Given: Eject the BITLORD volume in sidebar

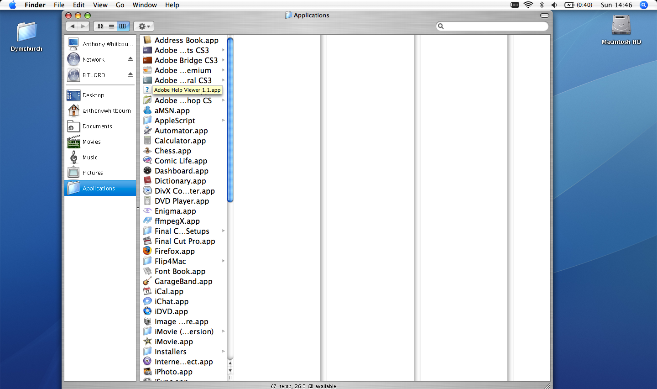Looking at the screenshot, I should [x=130, y=75].
